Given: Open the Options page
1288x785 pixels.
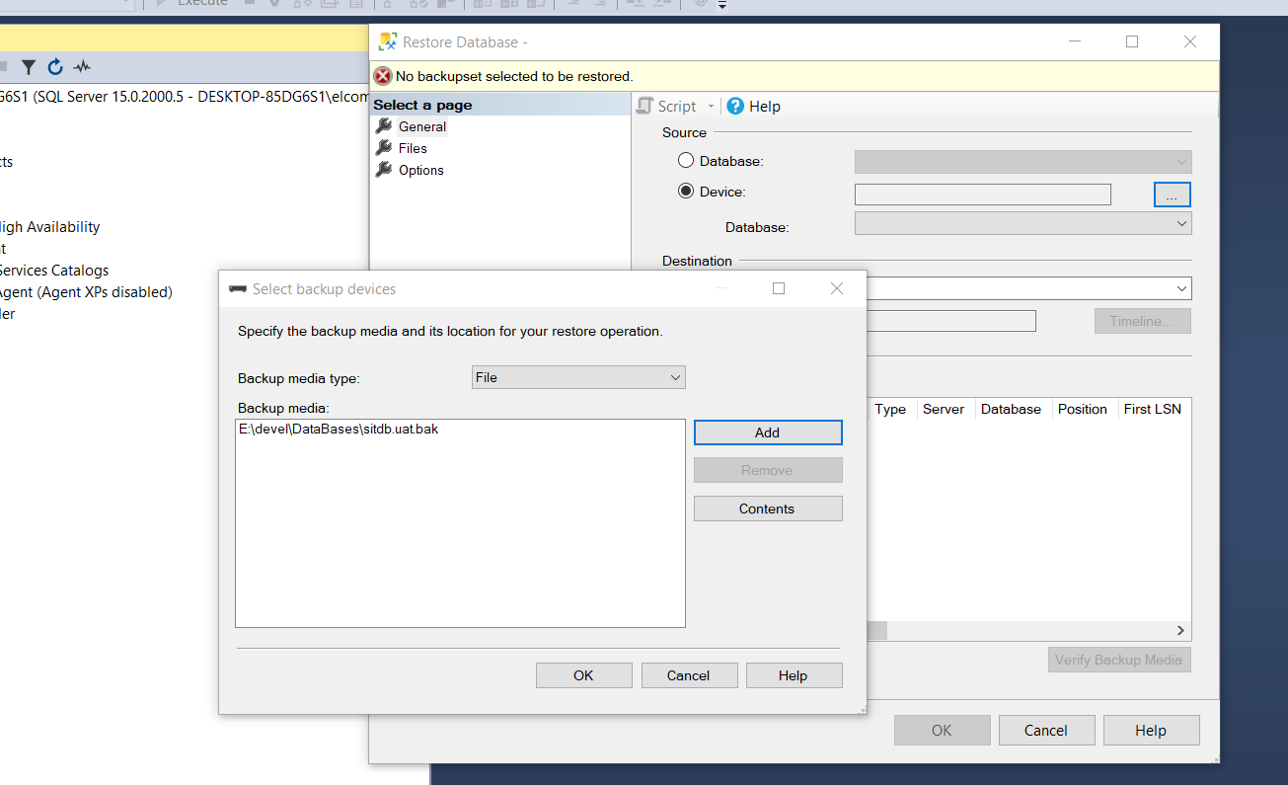Looking at the screenshot, I should (420, 170).
